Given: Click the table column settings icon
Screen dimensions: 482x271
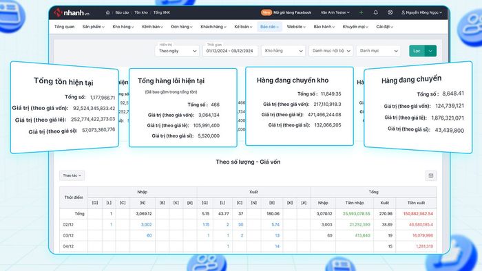Looking at the screenshot, I should tap(430, 175).
